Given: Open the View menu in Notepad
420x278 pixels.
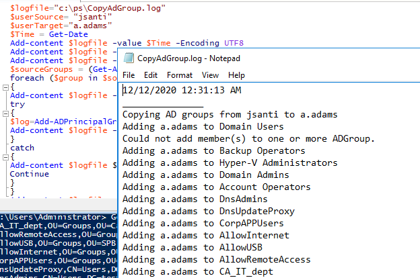Looking at the screenshot, I should tap(210, 75).
